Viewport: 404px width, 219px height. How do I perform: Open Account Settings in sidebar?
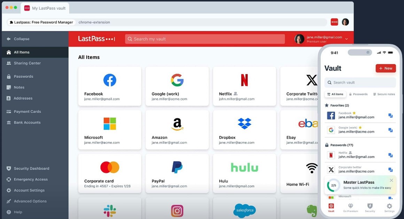(x=29, y=190)
